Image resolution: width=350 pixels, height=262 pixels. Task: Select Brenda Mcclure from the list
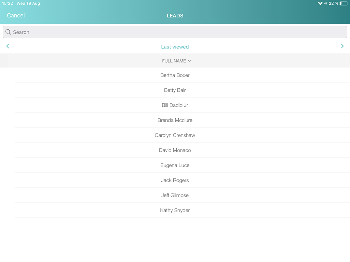tap(175, 120)
